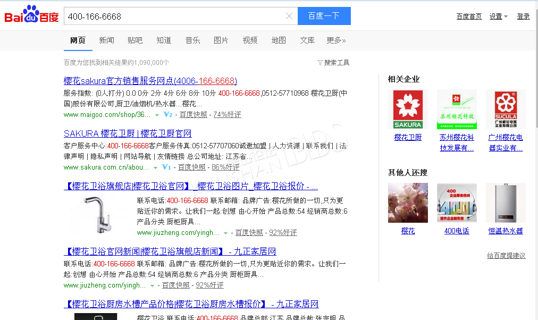Click the 其他人还搜 section heading

click(408, 173)
